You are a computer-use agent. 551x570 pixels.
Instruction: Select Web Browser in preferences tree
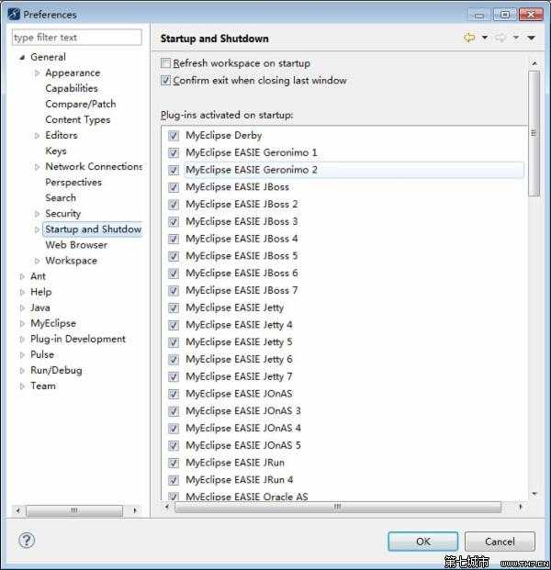click(x=76, y=245)
